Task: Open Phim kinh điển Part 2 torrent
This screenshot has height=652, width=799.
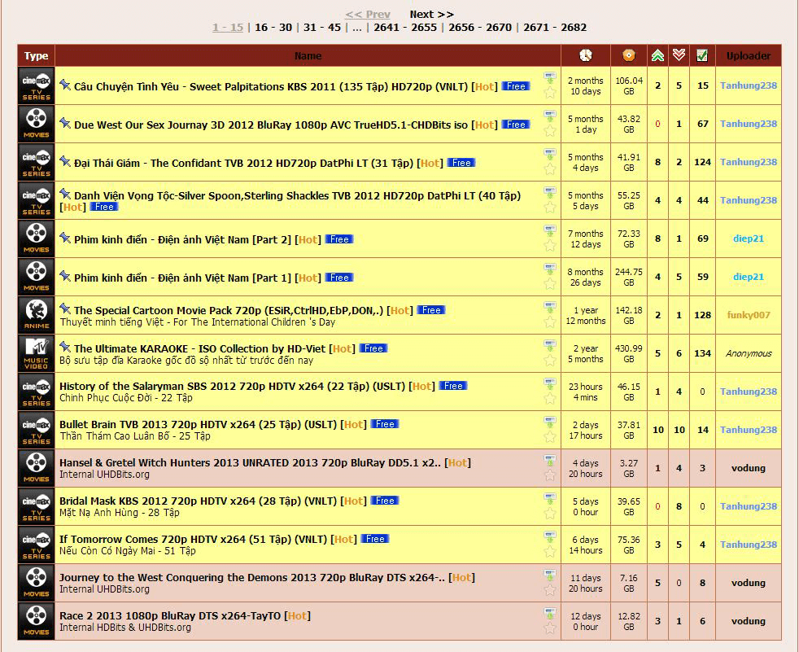Action: 182,239
